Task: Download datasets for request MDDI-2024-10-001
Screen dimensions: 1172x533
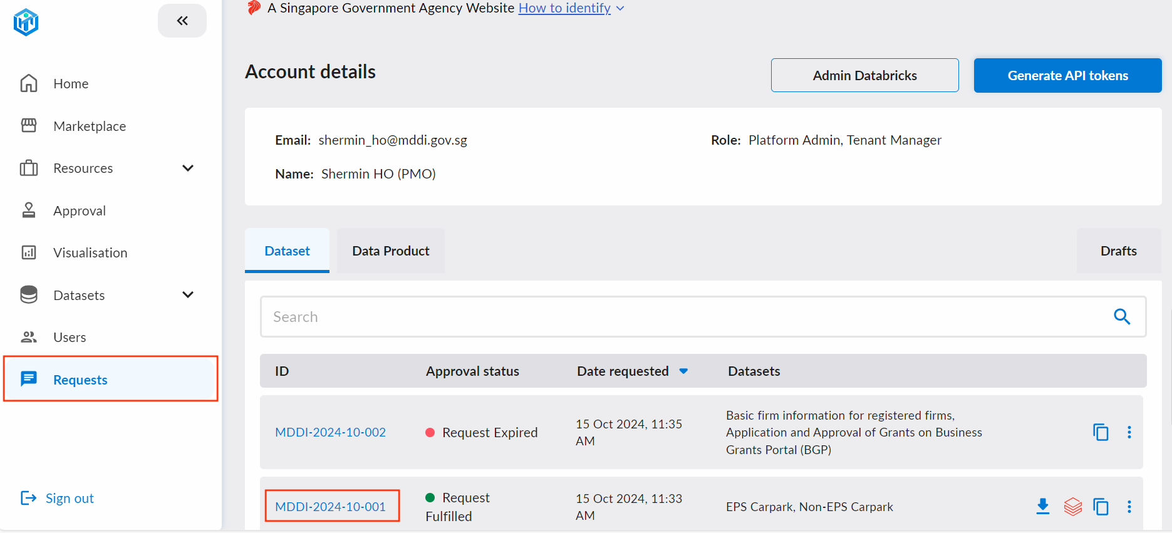Action: (1043, 506)
